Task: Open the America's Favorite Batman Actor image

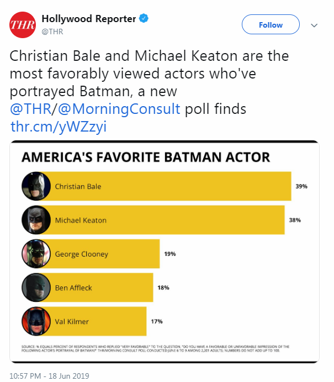Action: click(x=165, y=252)
